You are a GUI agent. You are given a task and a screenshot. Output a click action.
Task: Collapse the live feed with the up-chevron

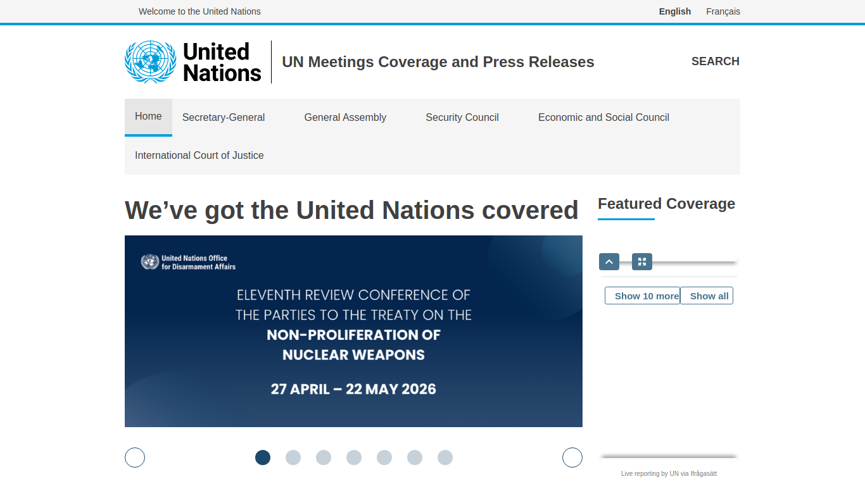[x=609, y=261]
